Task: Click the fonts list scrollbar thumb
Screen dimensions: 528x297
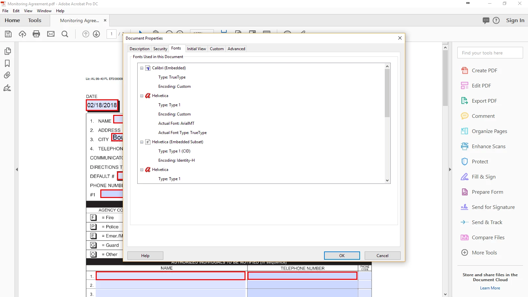Action: (x=387, y=93)
